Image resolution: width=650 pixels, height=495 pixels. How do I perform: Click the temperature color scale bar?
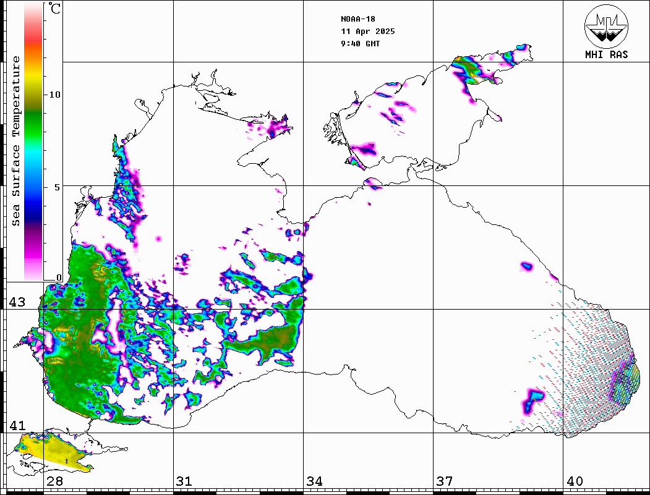(x=33, y=142)
